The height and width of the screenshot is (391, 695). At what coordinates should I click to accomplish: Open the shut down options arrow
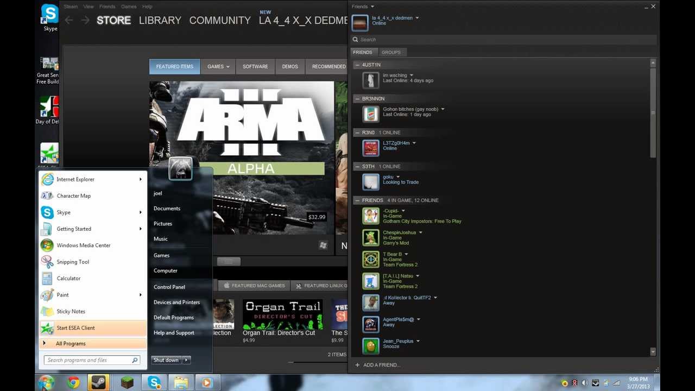click(x=186, y=360)
